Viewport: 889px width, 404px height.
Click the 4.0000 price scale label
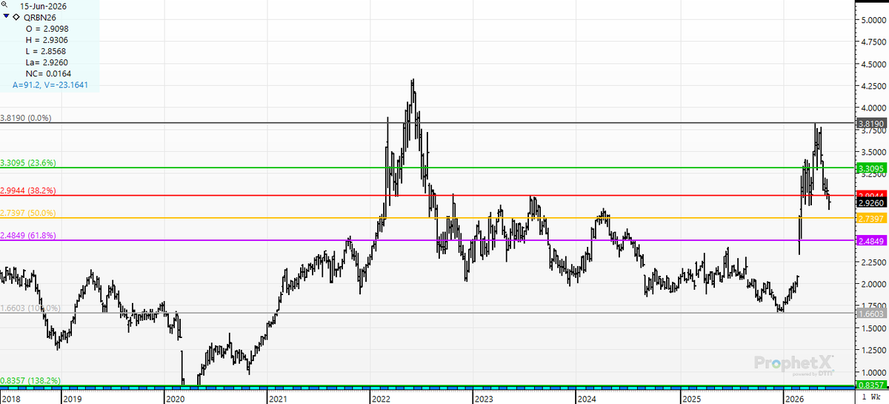[874, 108]
